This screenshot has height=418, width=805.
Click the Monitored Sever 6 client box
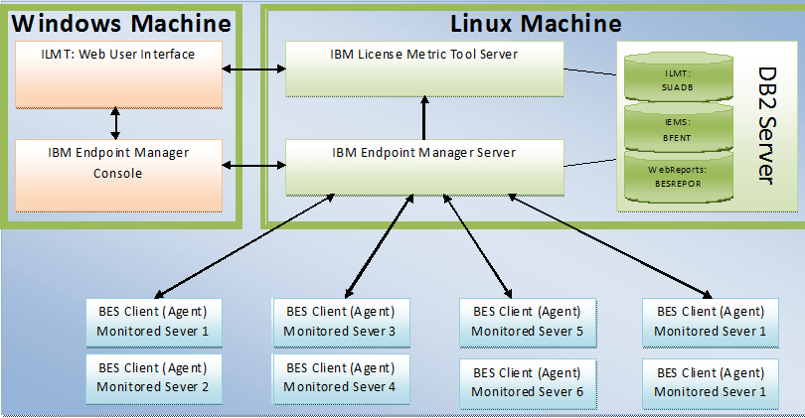pos(528,383)
